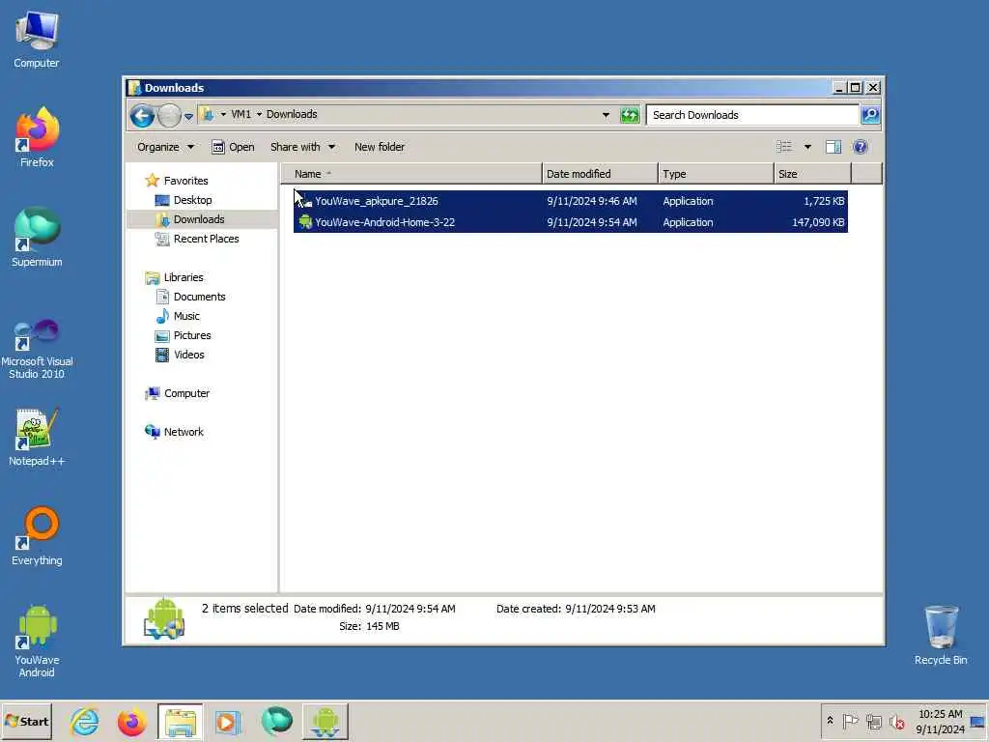Image resolution: width=989 pixels, height=742 pixels.
Task: Open the Pictures library
Action: coord(192,335)
